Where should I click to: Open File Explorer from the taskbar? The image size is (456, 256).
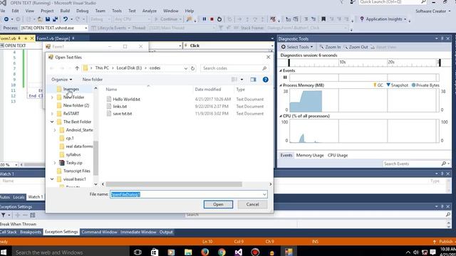pos(188,252)
